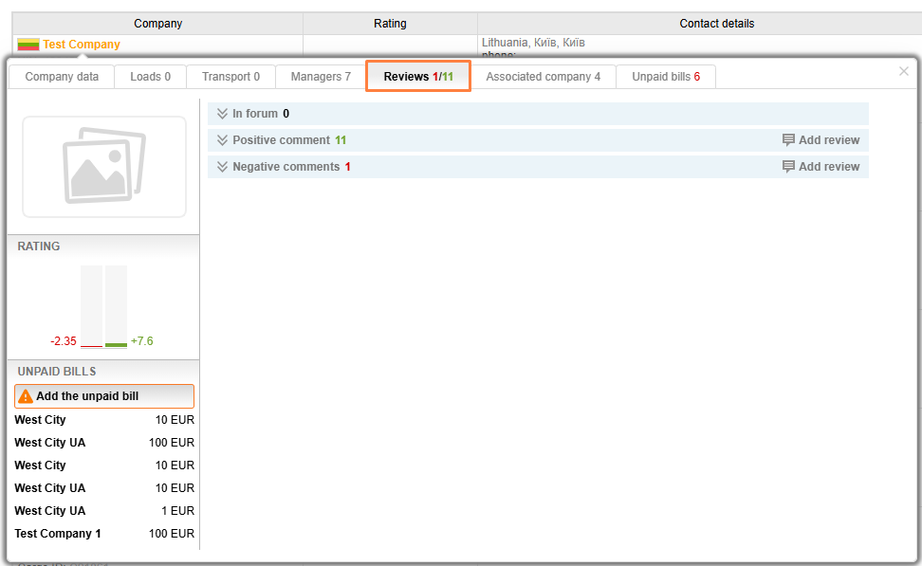Expand the In forum section

(223, 114)
